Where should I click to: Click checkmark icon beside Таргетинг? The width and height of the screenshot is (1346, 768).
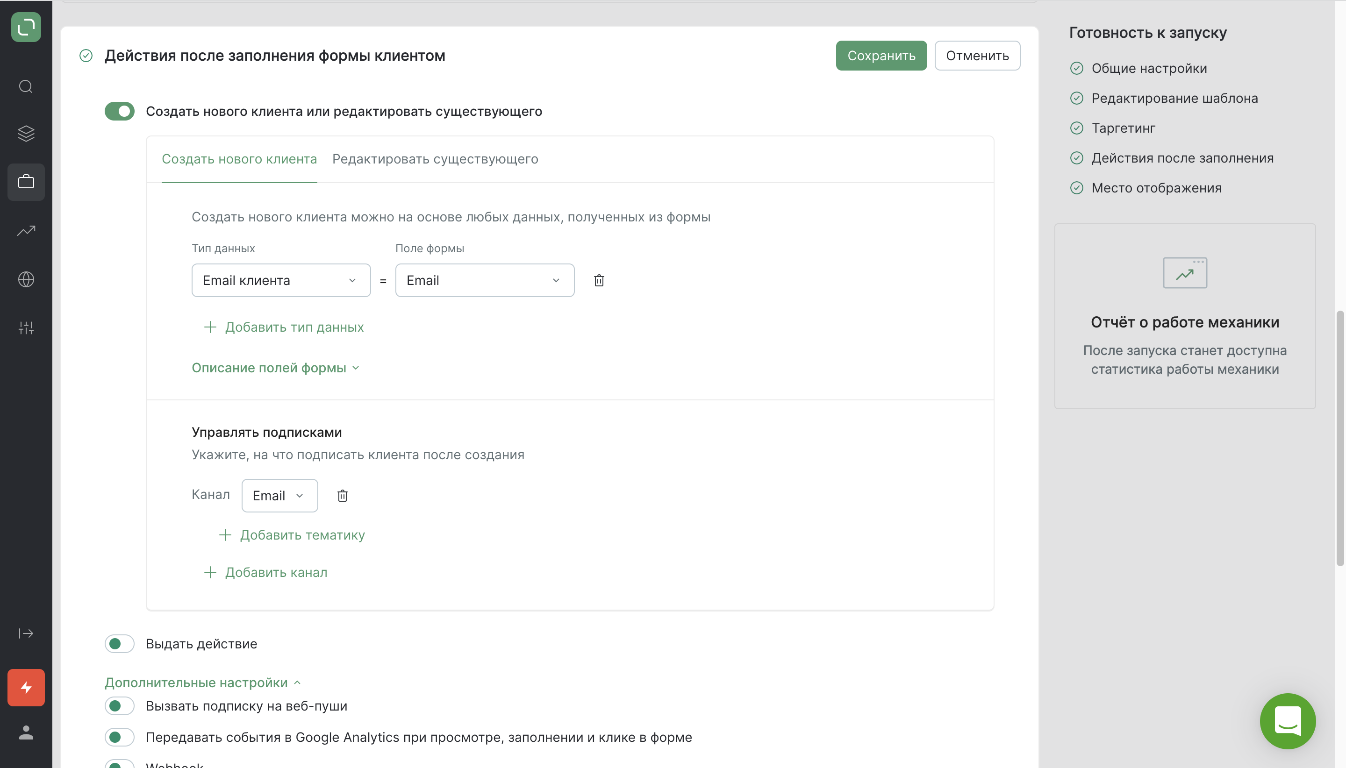point(1076,128)
